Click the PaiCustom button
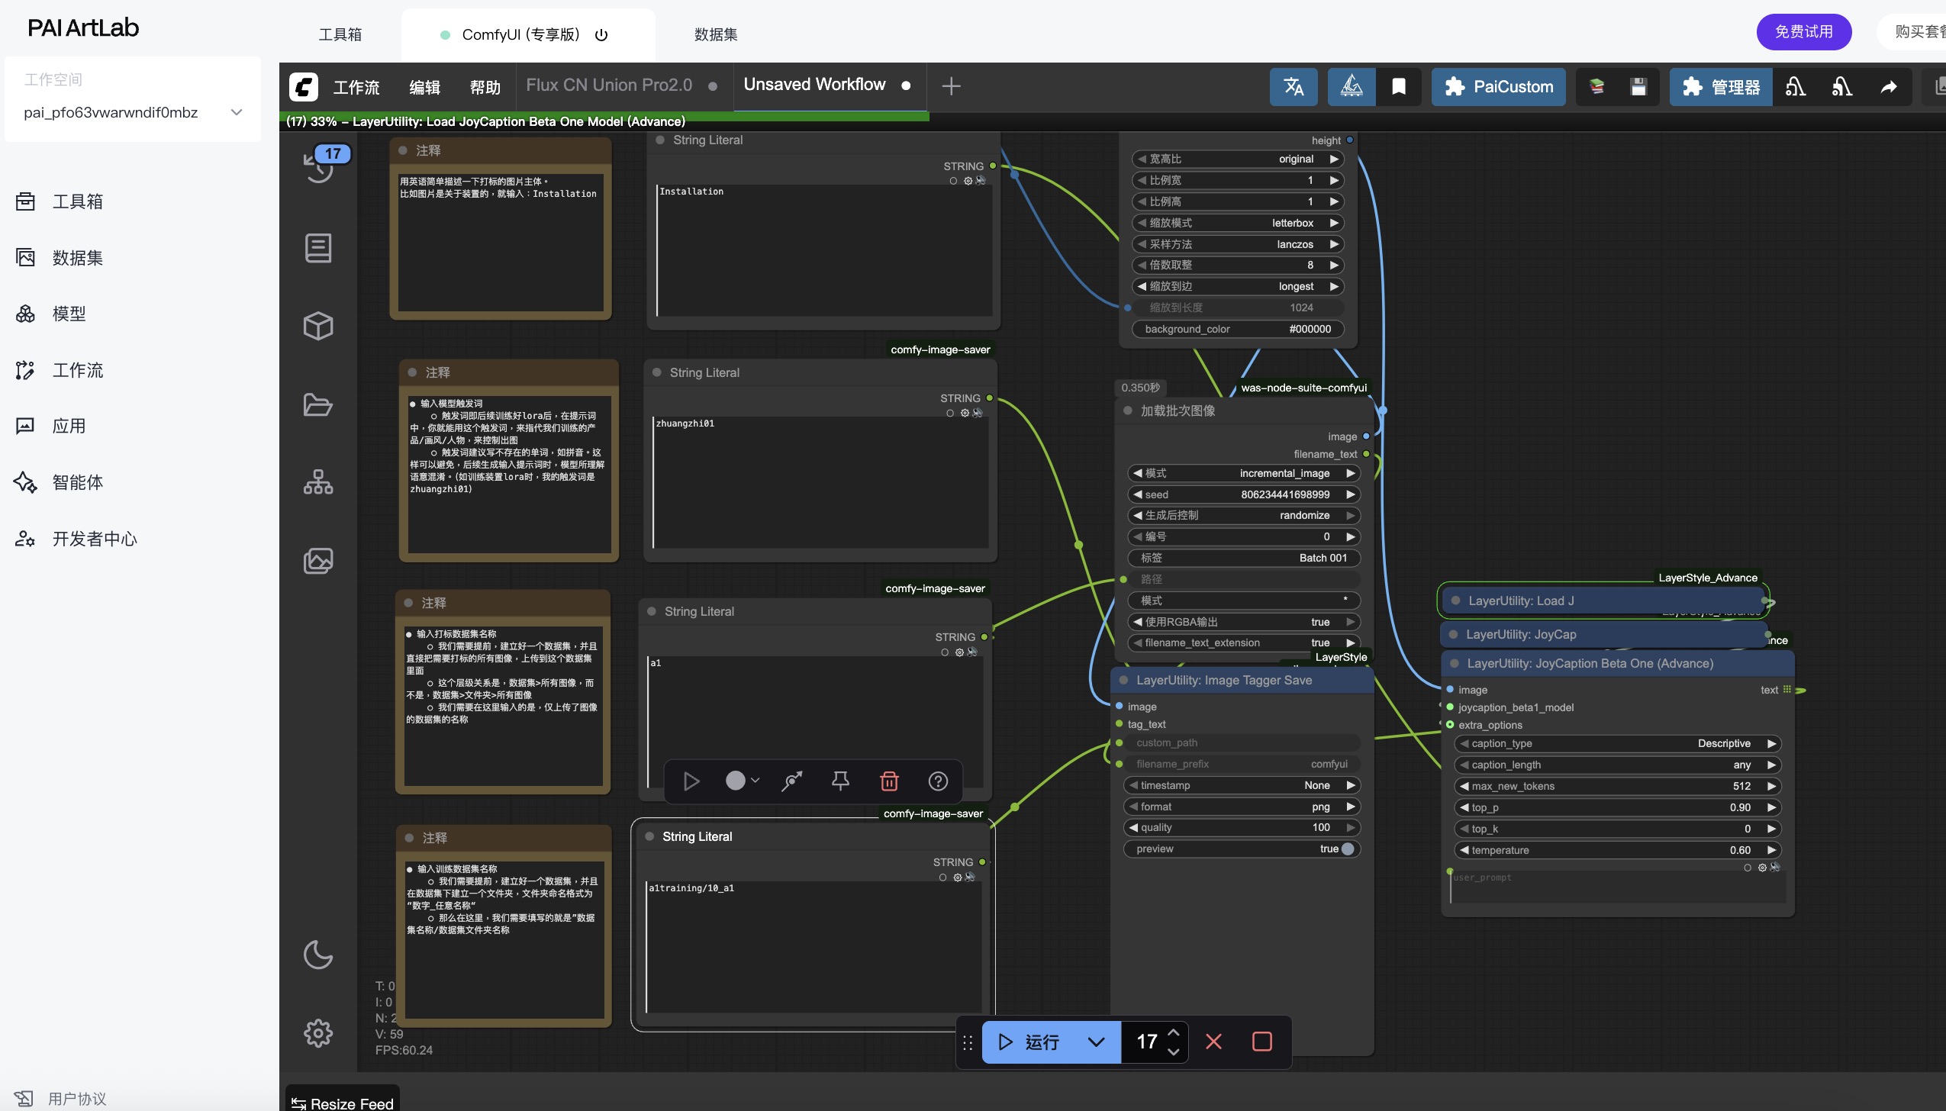 tap(1498, 86)
